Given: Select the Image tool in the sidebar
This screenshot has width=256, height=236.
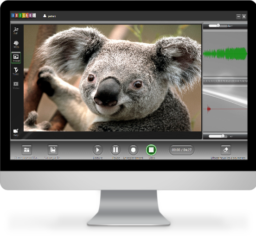Looking at the screenshot, I should [16, 58].
